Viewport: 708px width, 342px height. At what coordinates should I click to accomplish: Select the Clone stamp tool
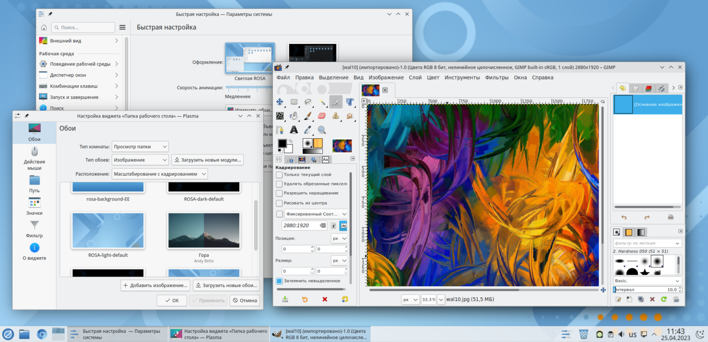pos(336,116)
